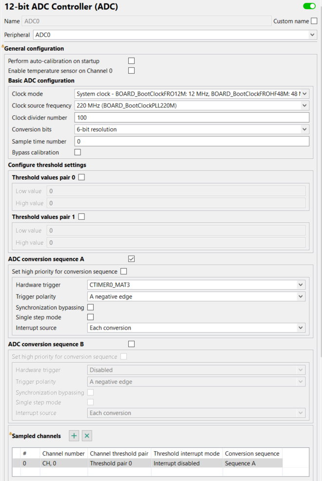Viewport: 322px width, 481px height.
Task: Uncheck ADC conversion sequence A
Action: pyautogui.click(x=131, y=259)
